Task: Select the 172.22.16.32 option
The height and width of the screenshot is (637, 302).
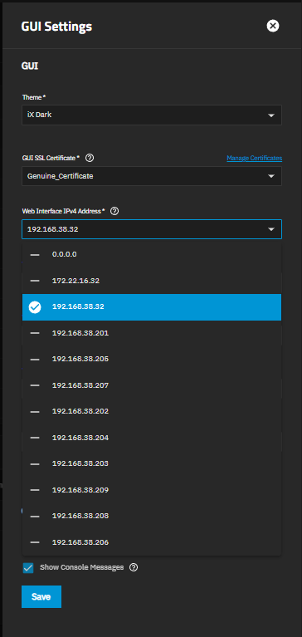Action: click(x=151, y=281)
